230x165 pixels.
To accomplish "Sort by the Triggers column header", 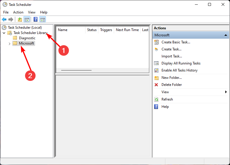I will pos(106,30).
